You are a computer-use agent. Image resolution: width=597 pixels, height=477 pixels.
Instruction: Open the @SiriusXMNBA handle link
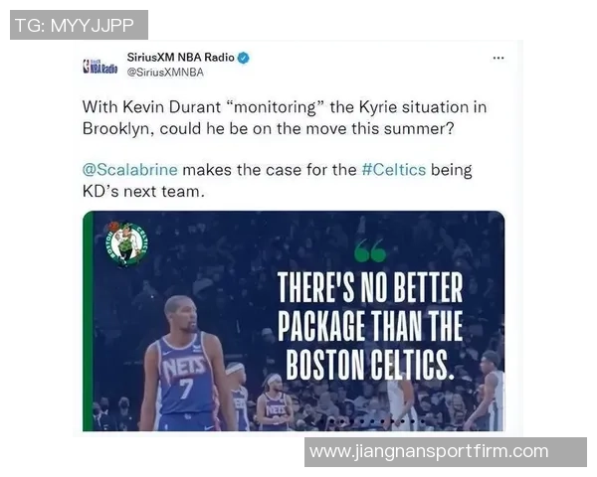(x=165, y=73)
